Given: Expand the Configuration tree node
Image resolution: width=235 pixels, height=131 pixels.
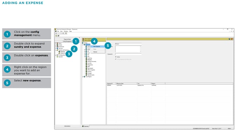Looking at the screenshot, I should point(56,55).
